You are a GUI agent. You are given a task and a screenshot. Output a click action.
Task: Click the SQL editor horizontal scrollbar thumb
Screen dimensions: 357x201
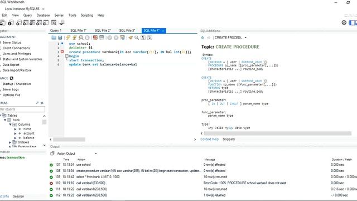pos(69,139)
